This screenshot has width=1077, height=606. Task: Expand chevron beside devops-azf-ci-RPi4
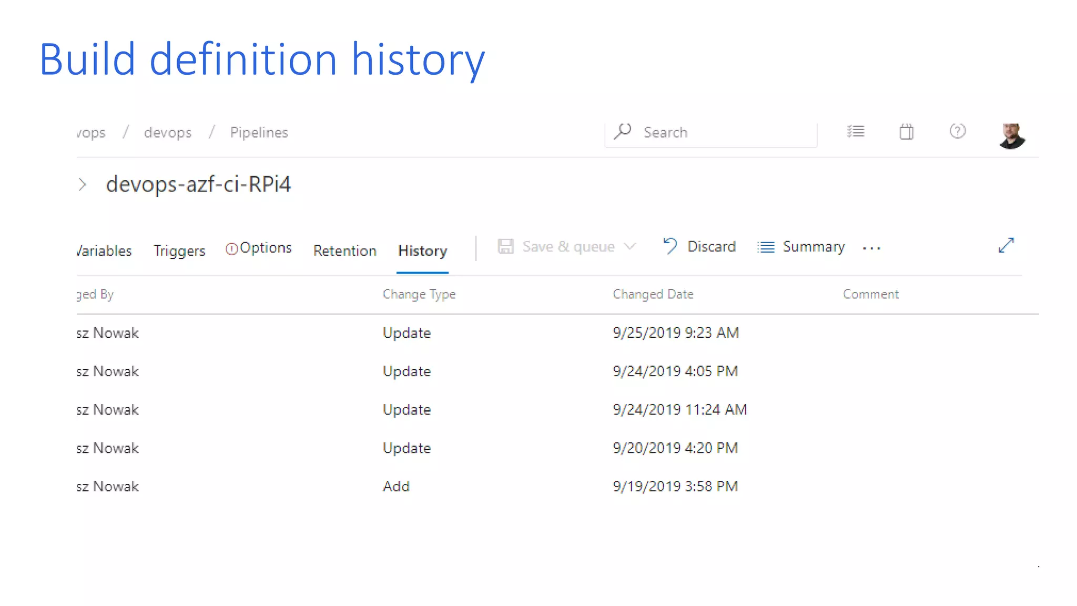point(82,185)
